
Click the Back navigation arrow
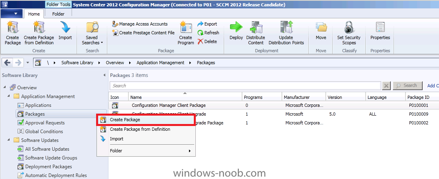click(8, 63)
